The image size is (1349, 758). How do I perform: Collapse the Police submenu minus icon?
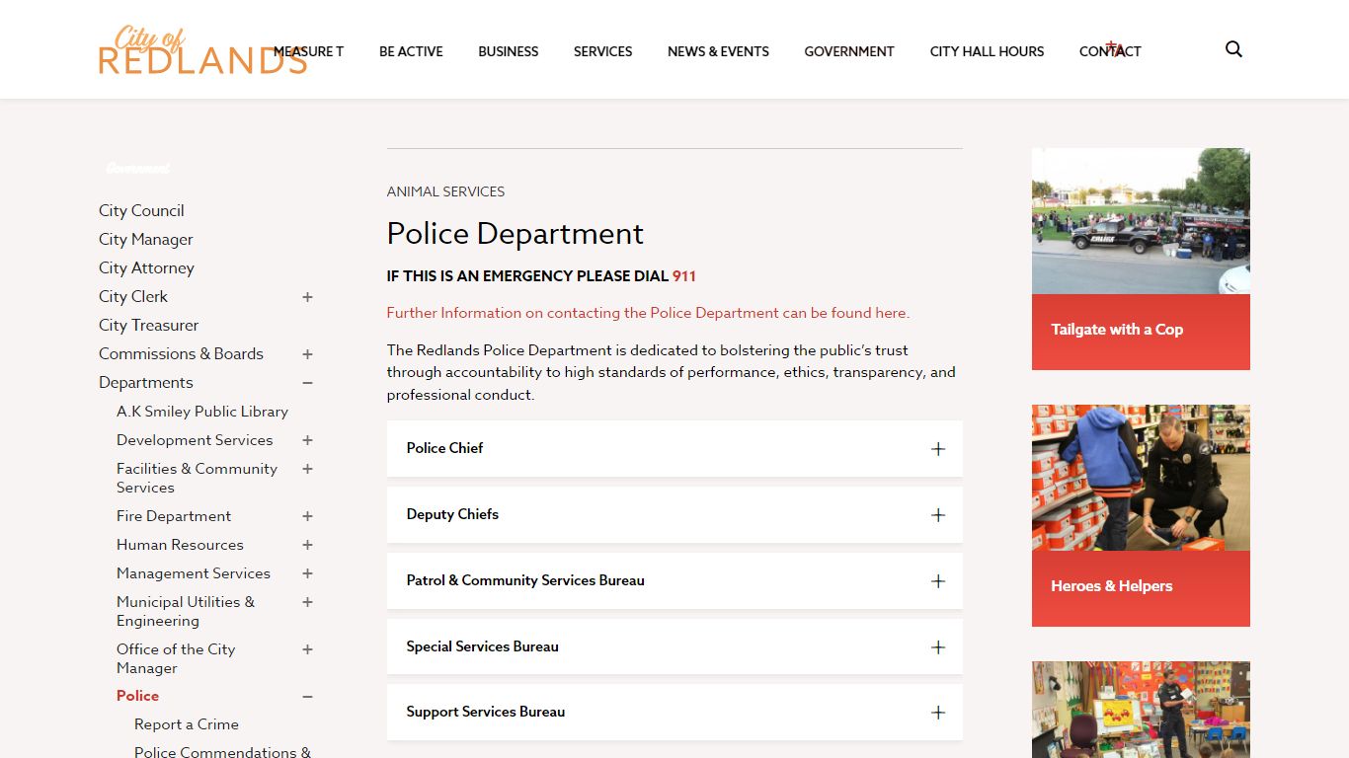point(307,697)
